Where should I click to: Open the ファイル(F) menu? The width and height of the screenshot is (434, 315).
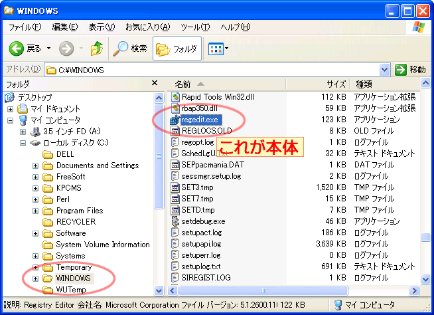[25, 27]
